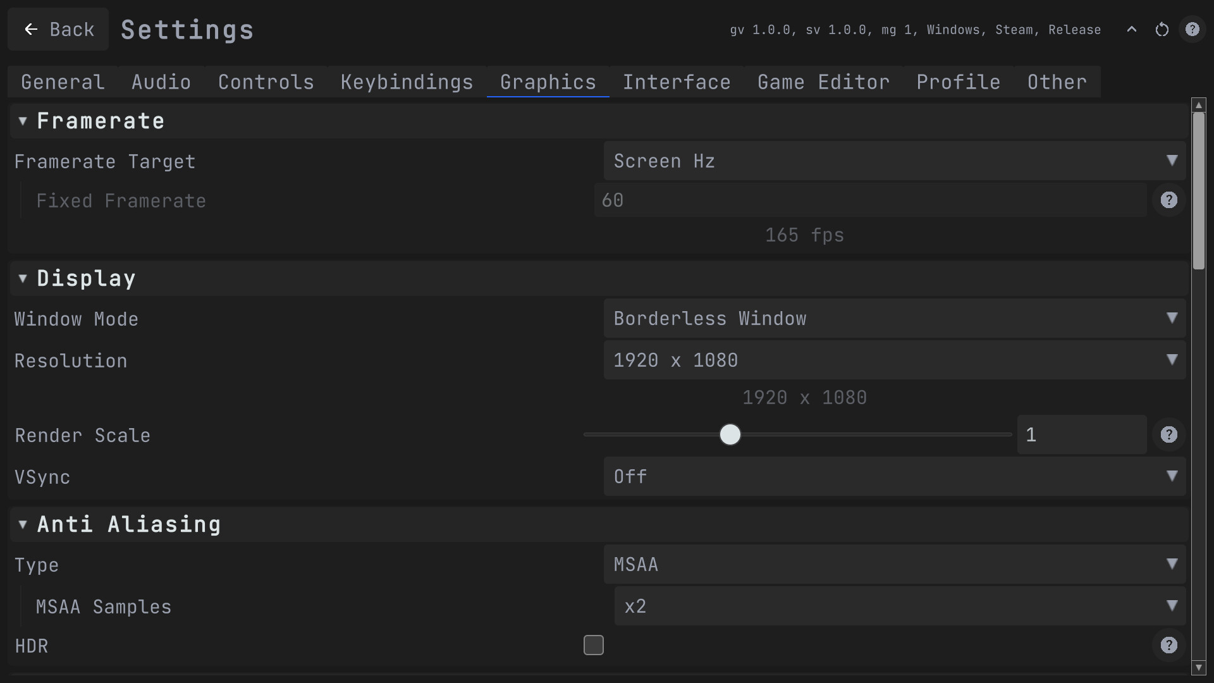The image size is (1214, 683).
Task: Switch to the Keybindings tab
Action: 407,82
